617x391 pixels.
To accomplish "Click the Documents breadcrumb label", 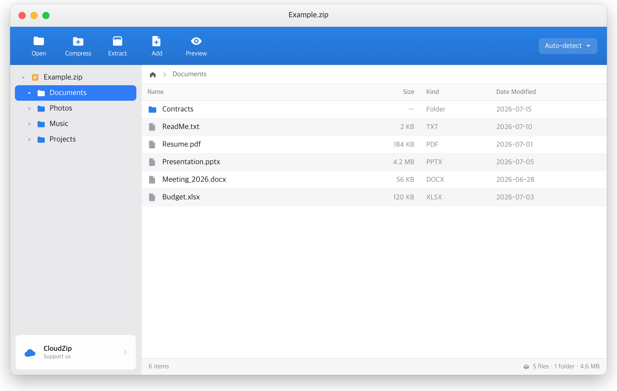I will (189, 74).
